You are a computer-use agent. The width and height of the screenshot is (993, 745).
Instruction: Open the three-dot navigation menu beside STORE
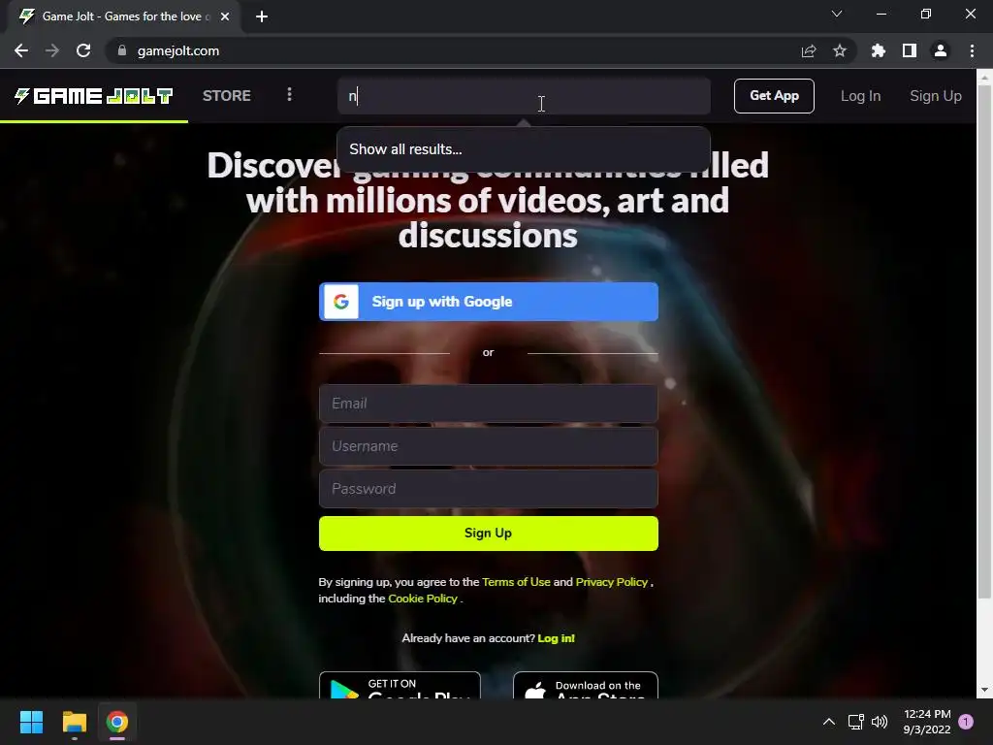pos(289,94)
